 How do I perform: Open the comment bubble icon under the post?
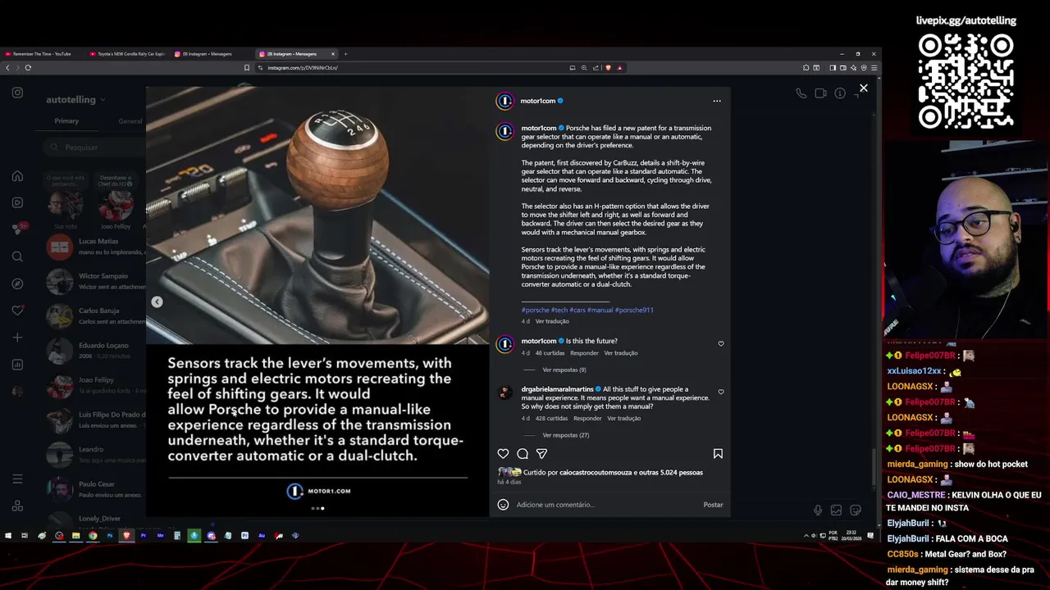coord(523,453)
